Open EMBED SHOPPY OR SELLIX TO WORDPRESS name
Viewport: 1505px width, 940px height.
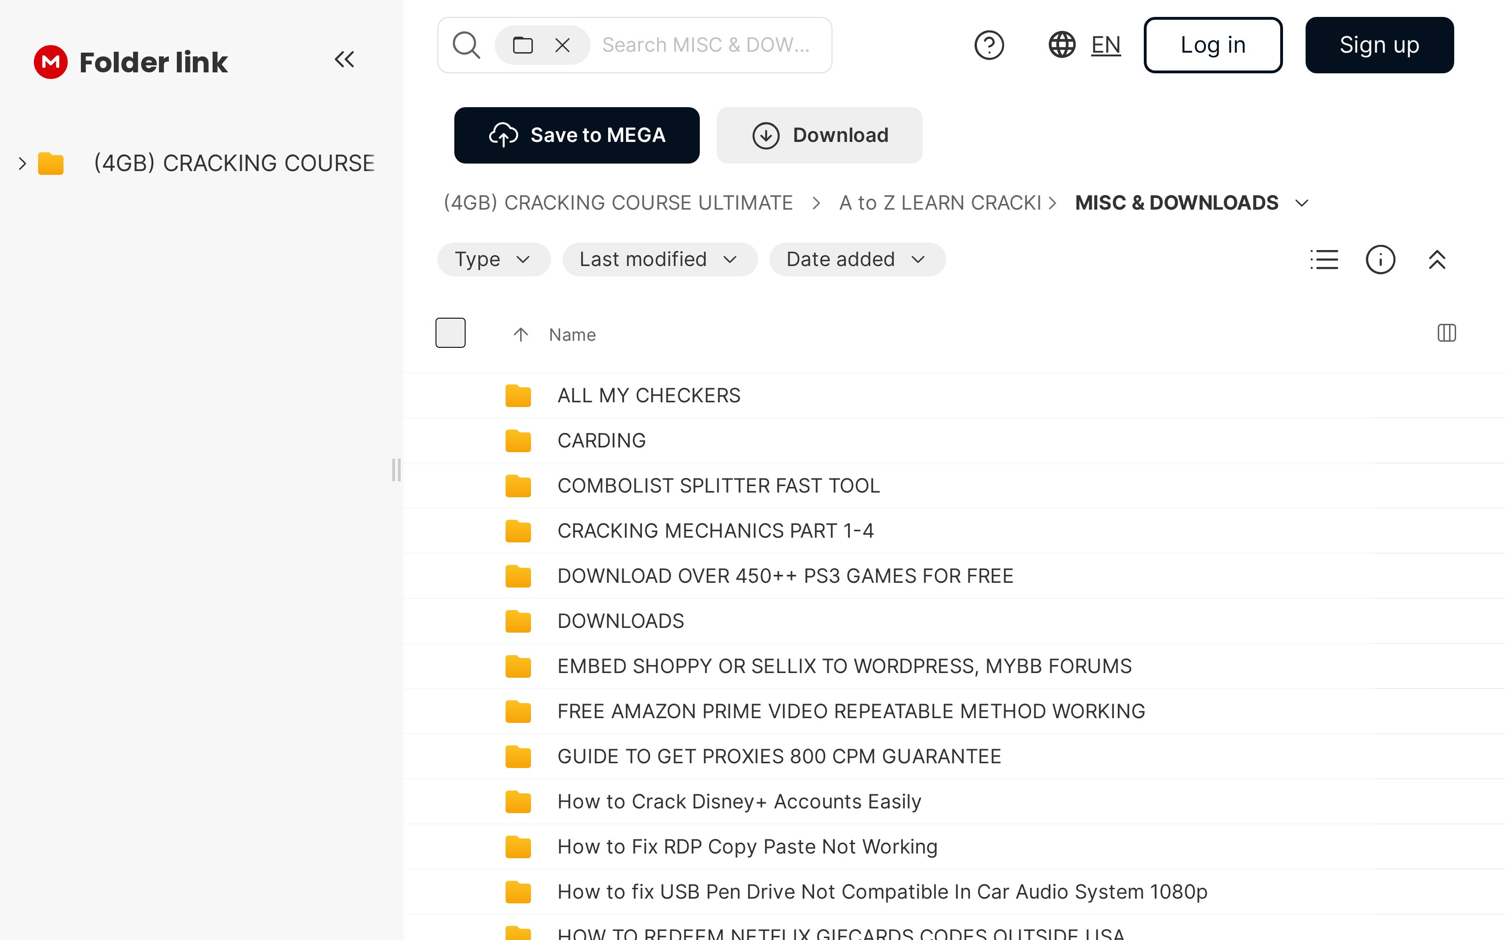844,666
